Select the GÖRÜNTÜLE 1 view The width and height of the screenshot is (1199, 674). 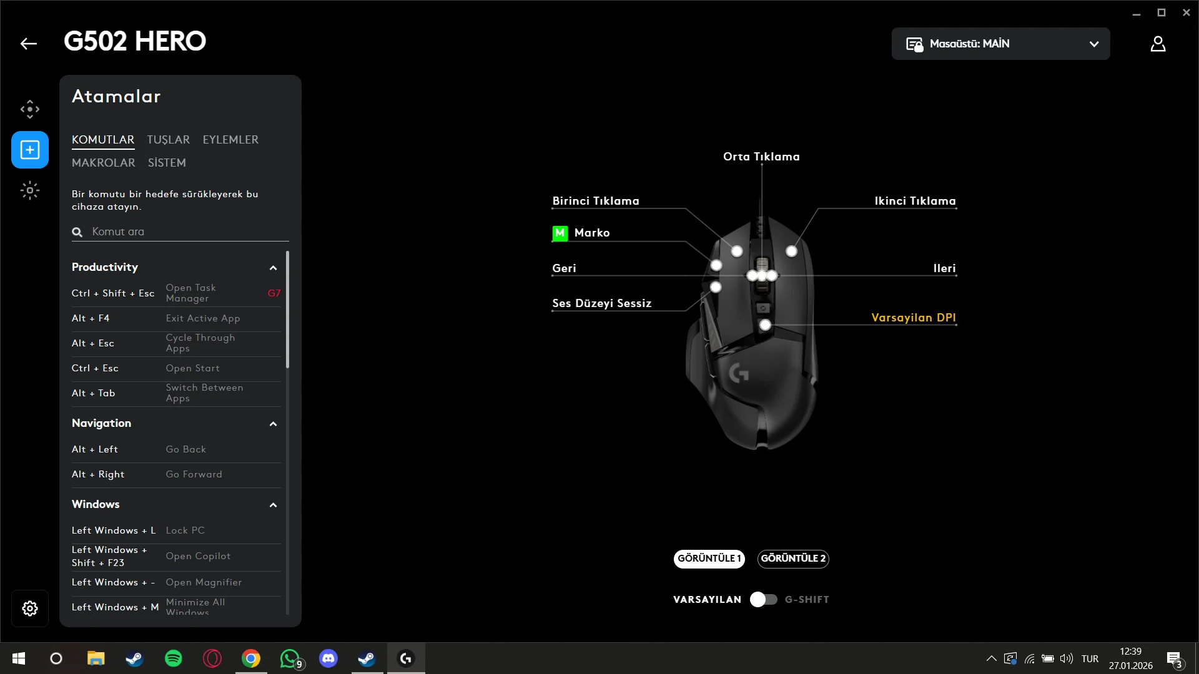point(709,559)
